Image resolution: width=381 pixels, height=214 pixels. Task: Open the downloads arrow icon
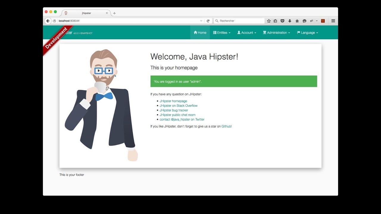pos(290,21)
